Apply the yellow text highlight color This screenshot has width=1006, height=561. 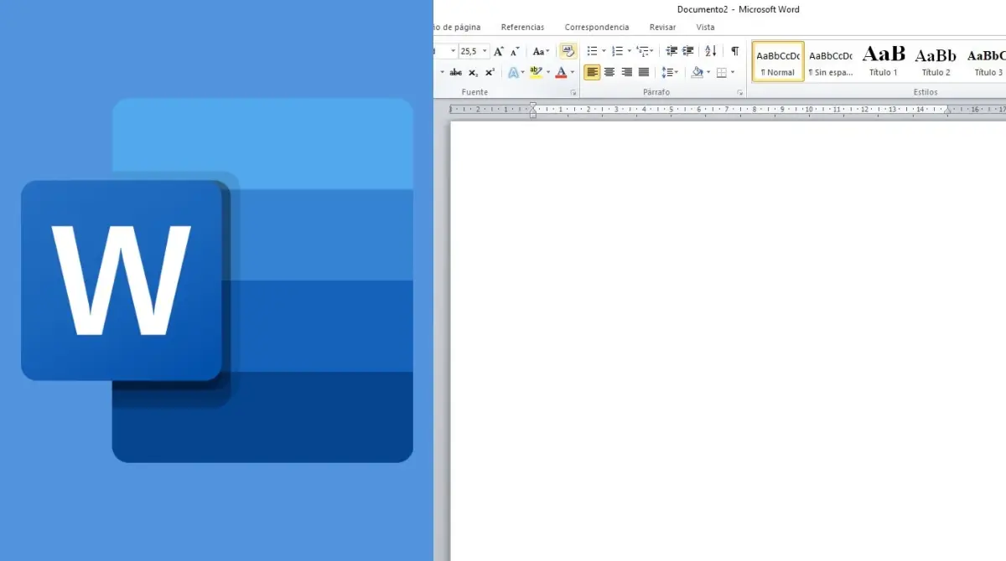tap(537, 73)
